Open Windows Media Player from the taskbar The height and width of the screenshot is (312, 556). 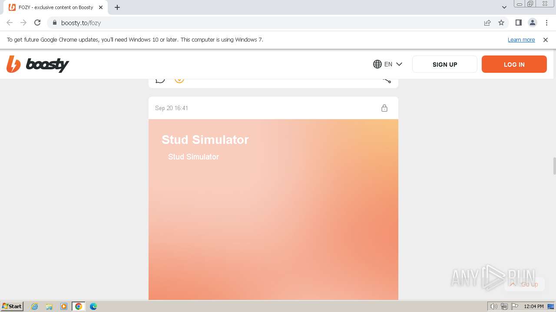coord(64,306)
